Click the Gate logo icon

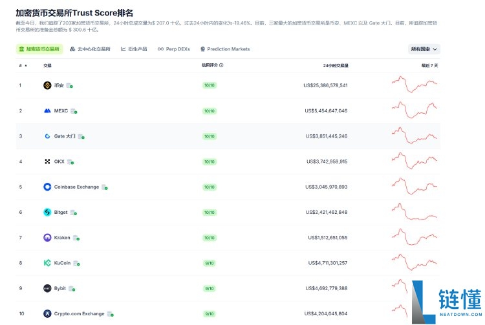click(x=47, y=136)
